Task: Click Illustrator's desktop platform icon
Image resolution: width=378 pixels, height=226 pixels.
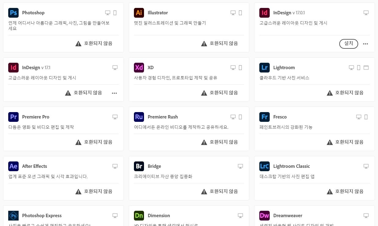Action: tap(233, 13)
